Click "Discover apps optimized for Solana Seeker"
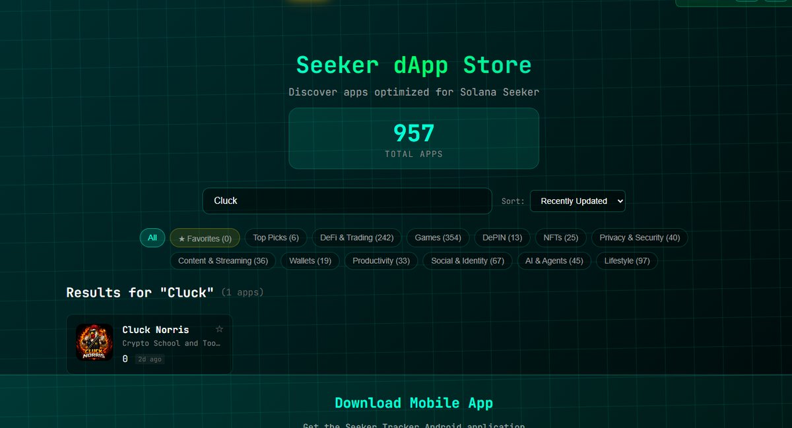Screen dimensions: 792x428 pyautogui.click(x=414, y=92)
